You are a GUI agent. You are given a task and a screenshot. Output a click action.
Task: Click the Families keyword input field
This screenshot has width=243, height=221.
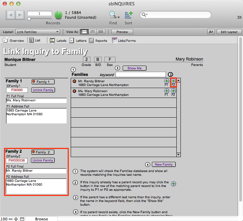[x=140, y=74]
